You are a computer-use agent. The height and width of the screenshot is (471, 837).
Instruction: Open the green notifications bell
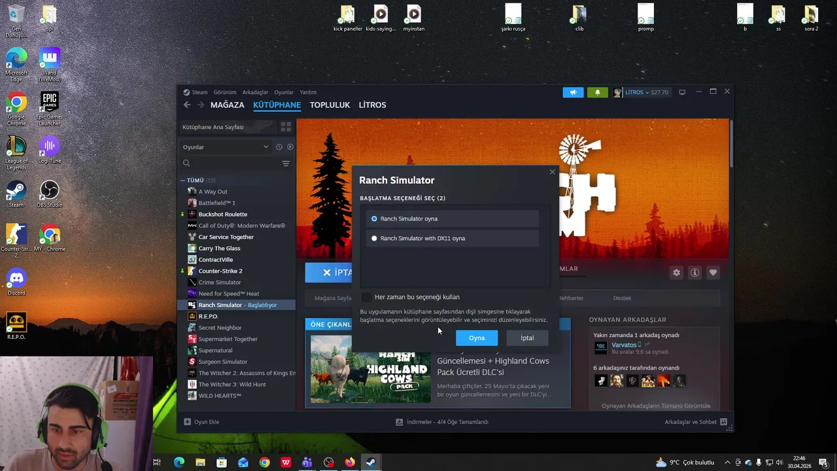point(597,92)
